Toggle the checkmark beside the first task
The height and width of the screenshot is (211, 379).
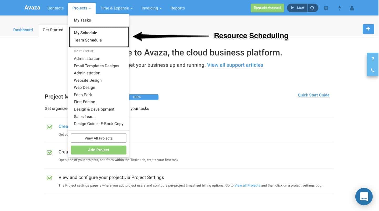(x=49, y=127)
